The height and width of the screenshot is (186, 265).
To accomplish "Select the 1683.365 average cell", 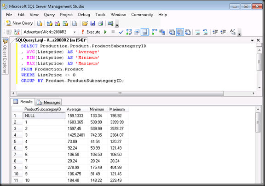I will tap(76, 122).
